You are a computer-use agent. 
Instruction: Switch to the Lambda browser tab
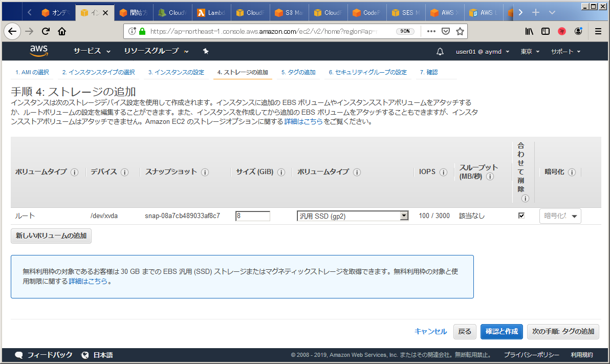pyautogui.click(x=212, y=12)
